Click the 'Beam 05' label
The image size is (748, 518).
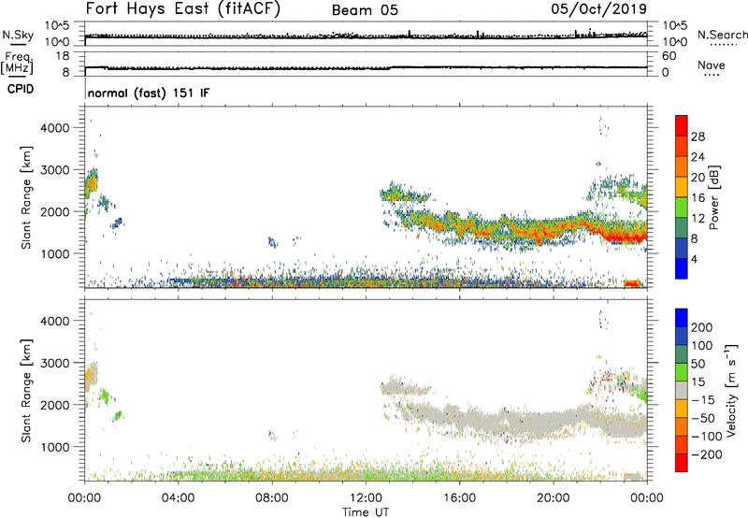tap(365, 10)
